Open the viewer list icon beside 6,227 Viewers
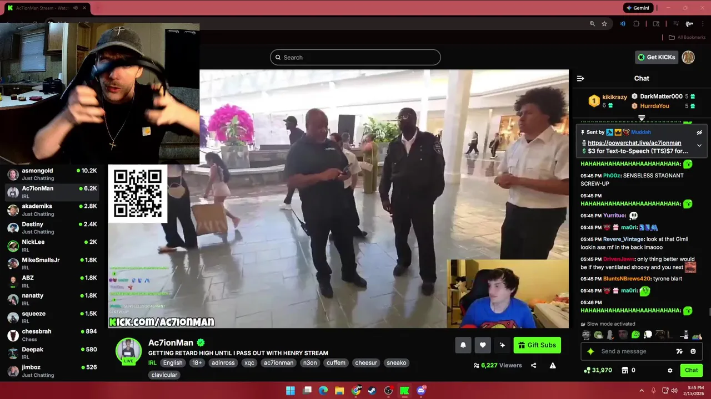This screenshot has width=711, height=399. coord(477,366)
